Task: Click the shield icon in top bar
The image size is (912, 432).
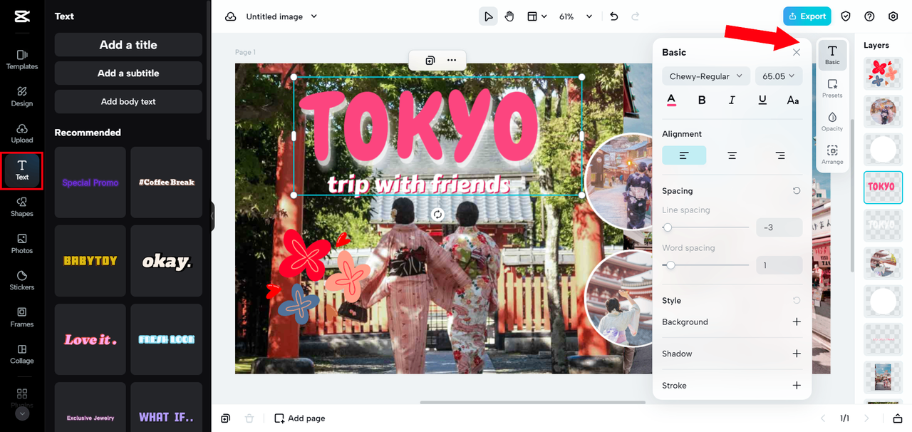Action: pos(846,16)
